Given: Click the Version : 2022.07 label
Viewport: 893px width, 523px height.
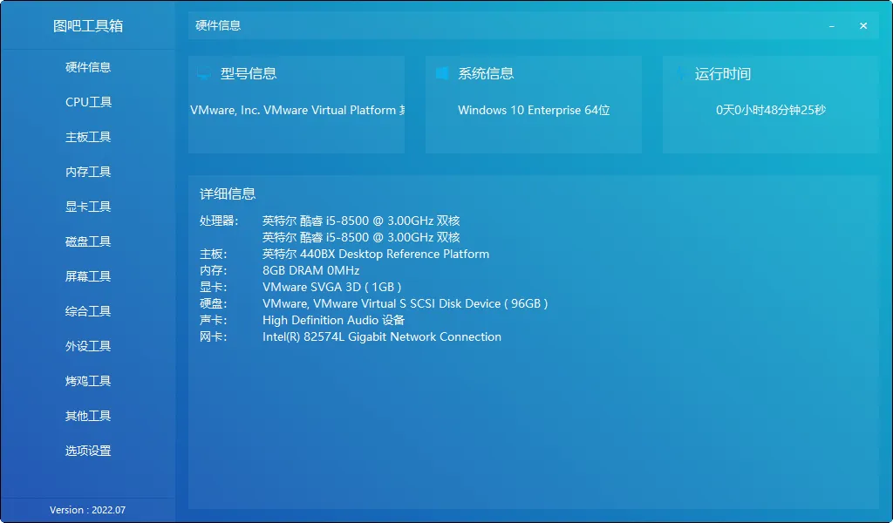Looking at the screenshot, I should pos(88,510).
